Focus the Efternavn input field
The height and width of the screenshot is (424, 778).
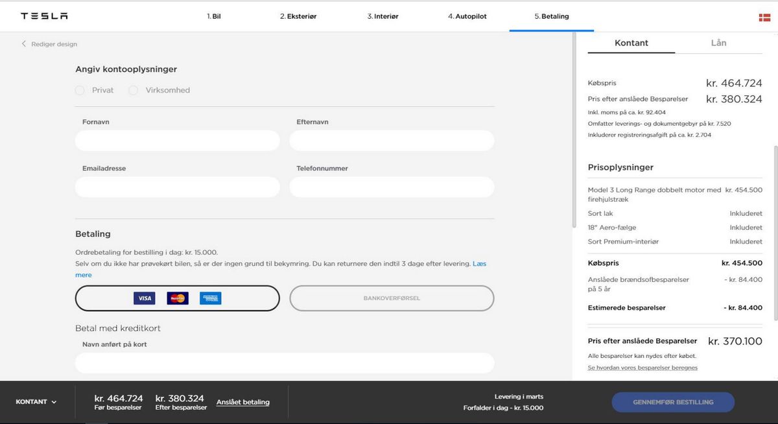(392, 141)
